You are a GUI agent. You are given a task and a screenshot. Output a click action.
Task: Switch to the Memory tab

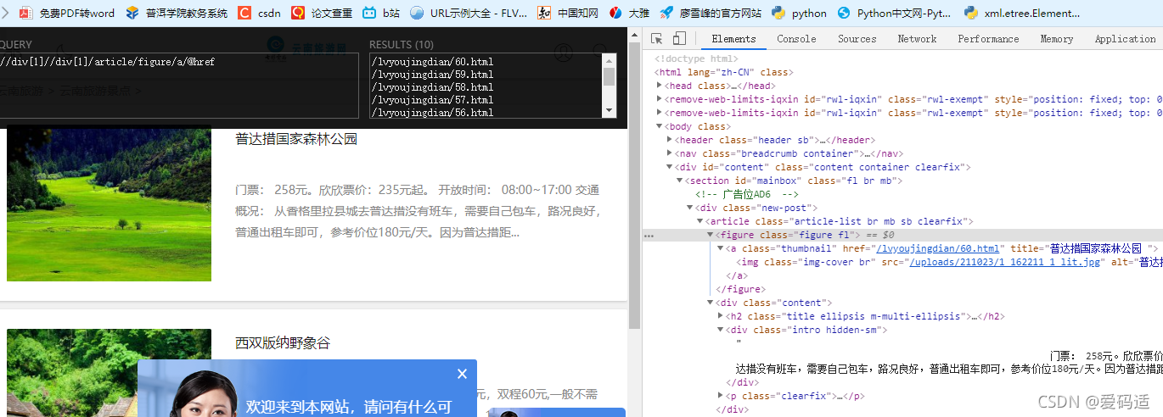pyautogui.click(x=1056, y=39)
